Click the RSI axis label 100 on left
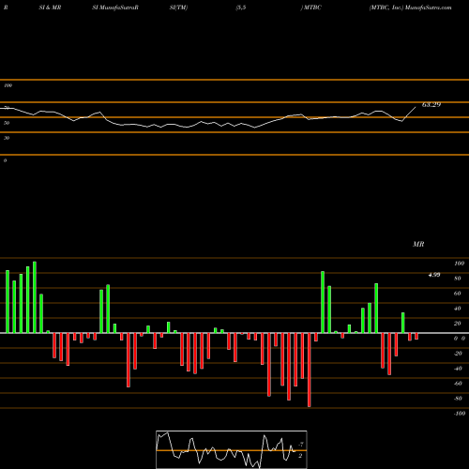 click(x=8, y=85)
